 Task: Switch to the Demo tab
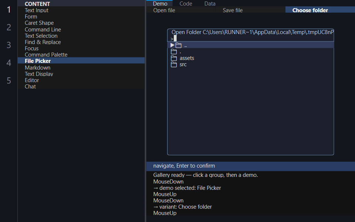click(x=160, y=3)
